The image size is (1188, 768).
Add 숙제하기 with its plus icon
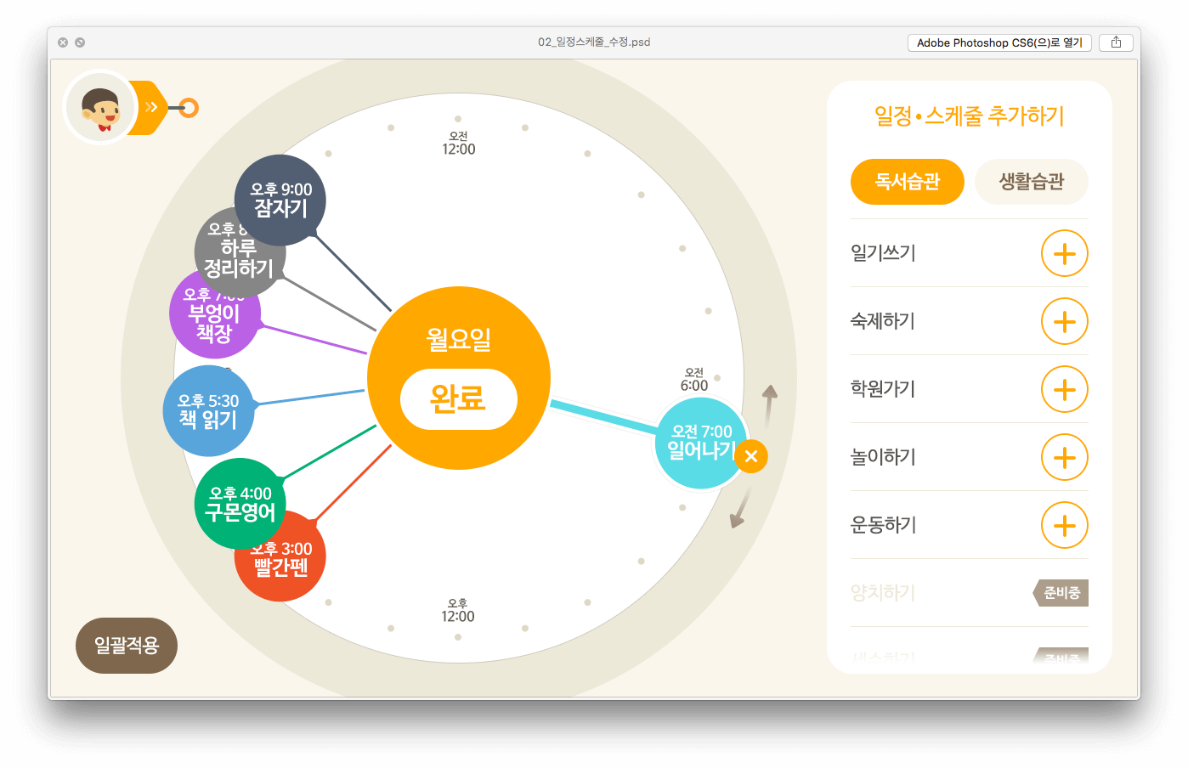click(x=1064, y=321)
